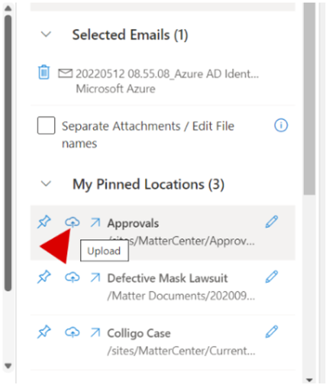This screenshot has height=386, width=328.
Task: Unpin the Approvals location
Action: 44,222
